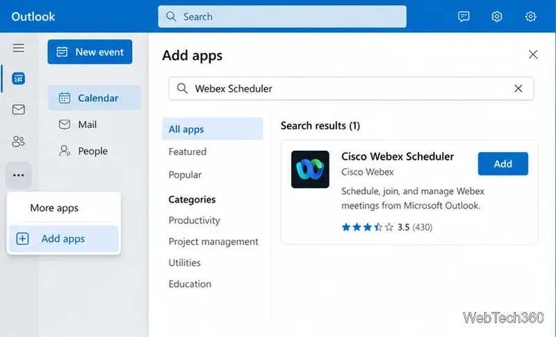
Task: Click the Webex Scheduler description text
Action: pyautogui.click(x=412, y=199)
